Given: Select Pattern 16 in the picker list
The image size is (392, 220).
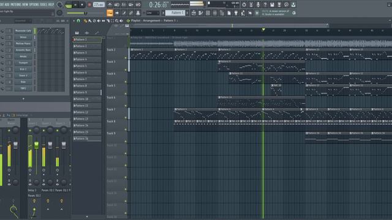Looking at the screenshot, I should coord(87,139).
